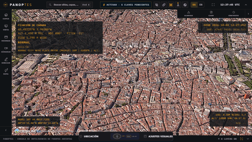Click the microphone button in bottom bar
The width and height of the screenshot is (252, 142).
pyautogui.click(x=117, y=136)
